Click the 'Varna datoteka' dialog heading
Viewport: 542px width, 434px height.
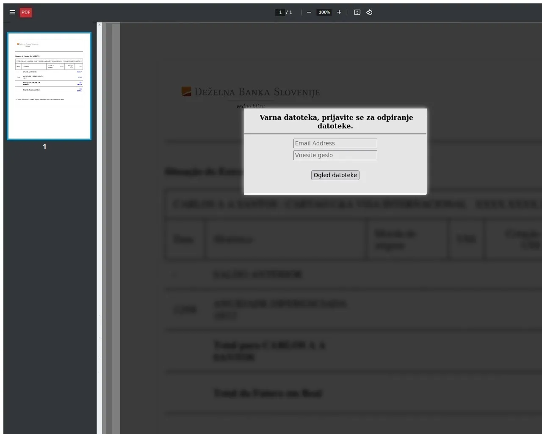(336, 122)
